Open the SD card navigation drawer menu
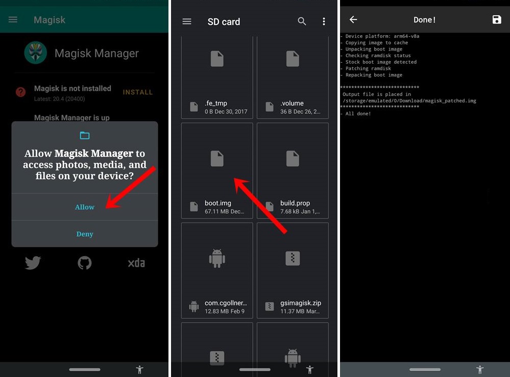 pos(187,21)
